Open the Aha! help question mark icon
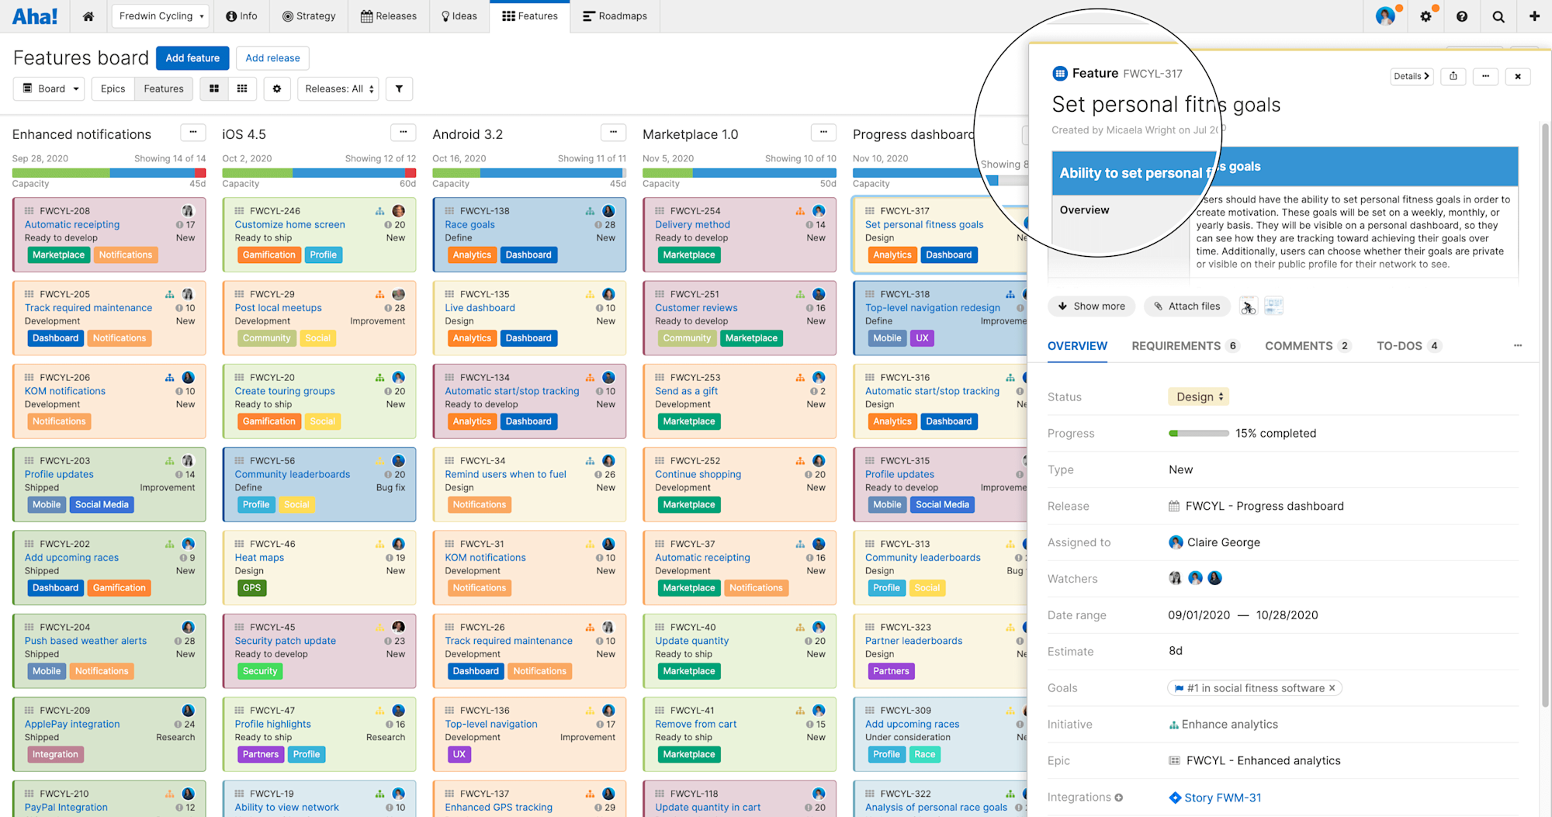Screen dimensions: 1552x817 click(1462, 16)
